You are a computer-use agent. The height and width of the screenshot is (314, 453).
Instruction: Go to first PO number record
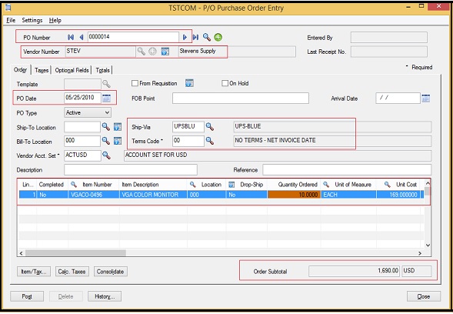click(x=71, y=37)
